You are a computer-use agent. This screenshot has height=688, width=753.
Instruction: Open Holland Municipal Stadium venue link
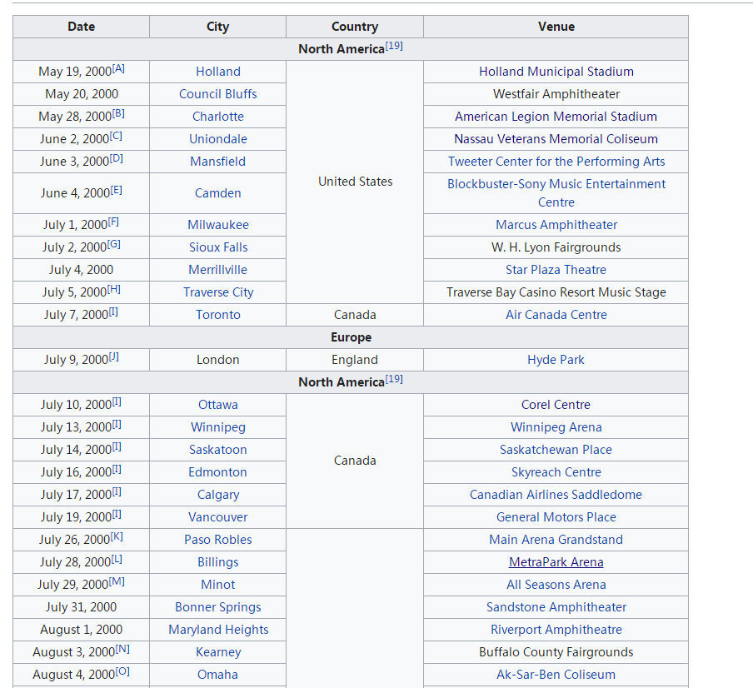point(556,72)
